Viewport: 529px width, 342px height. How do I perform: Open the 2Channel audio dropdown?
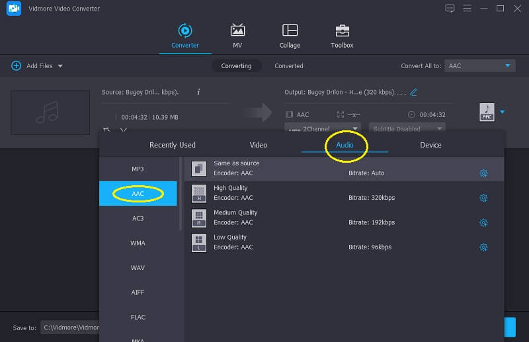(x=323, y=129)
